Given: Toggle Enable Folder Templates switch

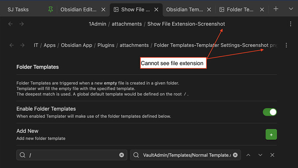Looking at the screenshot, I should [x=269, y=112].
